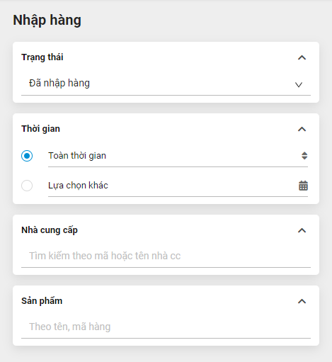Image resolution: width=332 pixels, height=362 pixels.
Task: Click the Lựa chọn khác date field
Action: [x=178, y=186]
